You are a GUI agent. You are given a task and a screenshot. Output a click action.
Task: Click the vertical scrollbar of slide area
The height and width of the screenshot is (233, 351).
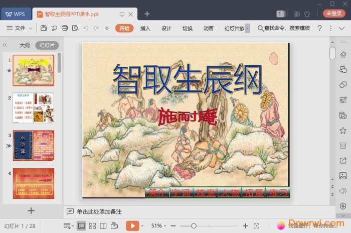click(332, 54)
